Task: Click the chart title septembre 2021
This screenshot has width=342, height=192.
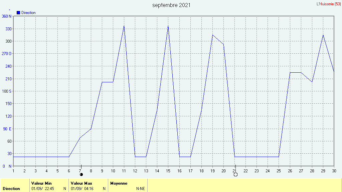Action: pos(171,5)
